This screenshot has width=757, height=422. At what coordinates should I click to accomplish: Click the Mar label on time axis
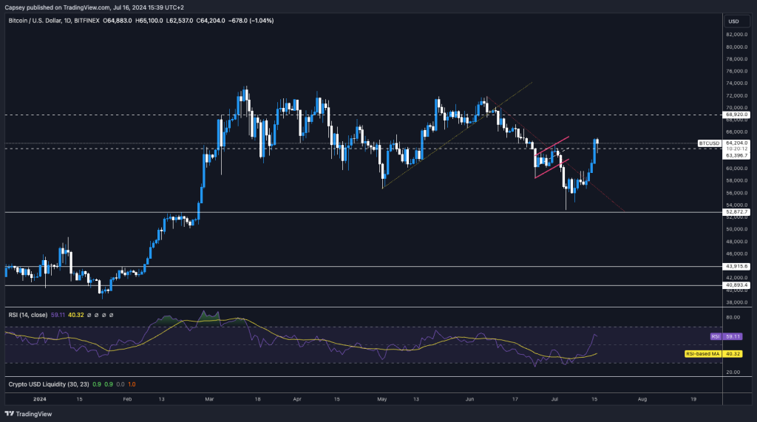click(209, 399)
